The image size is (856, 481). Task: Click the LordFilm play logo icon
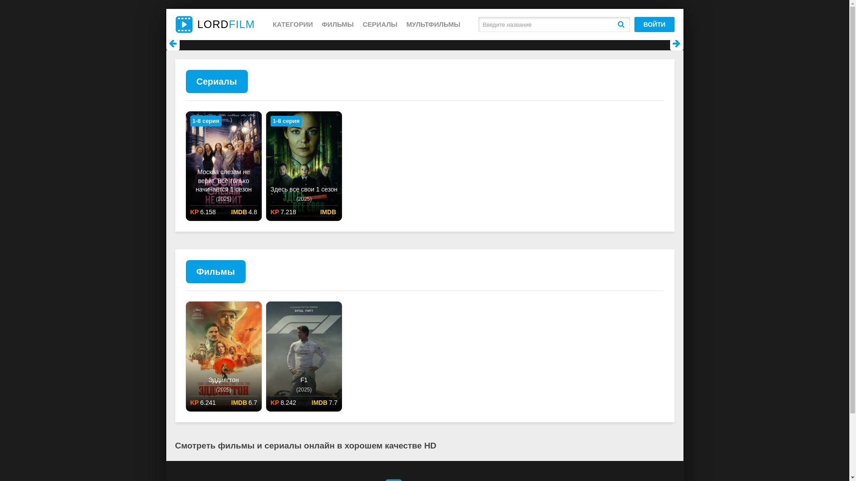pyautogui.click(x=184, y=24)
